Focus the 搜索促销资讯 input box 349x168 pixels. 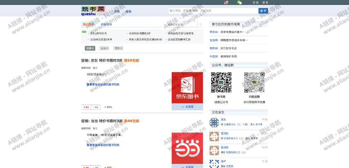click(182, 25)
